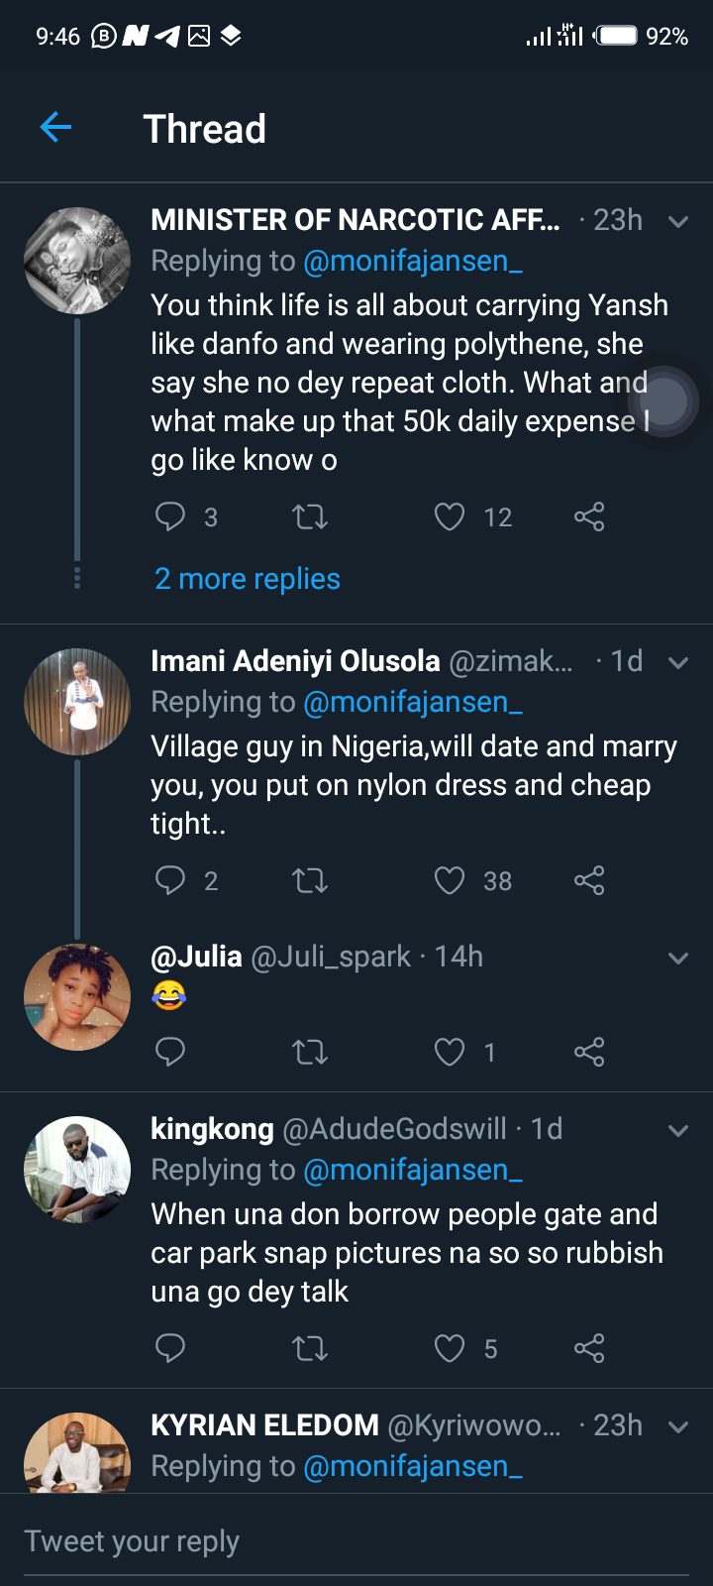This screenshot has height=1586, width=713.
Task: Open dropdown arrow on @Julia's tweet
Action: [678, 958]
